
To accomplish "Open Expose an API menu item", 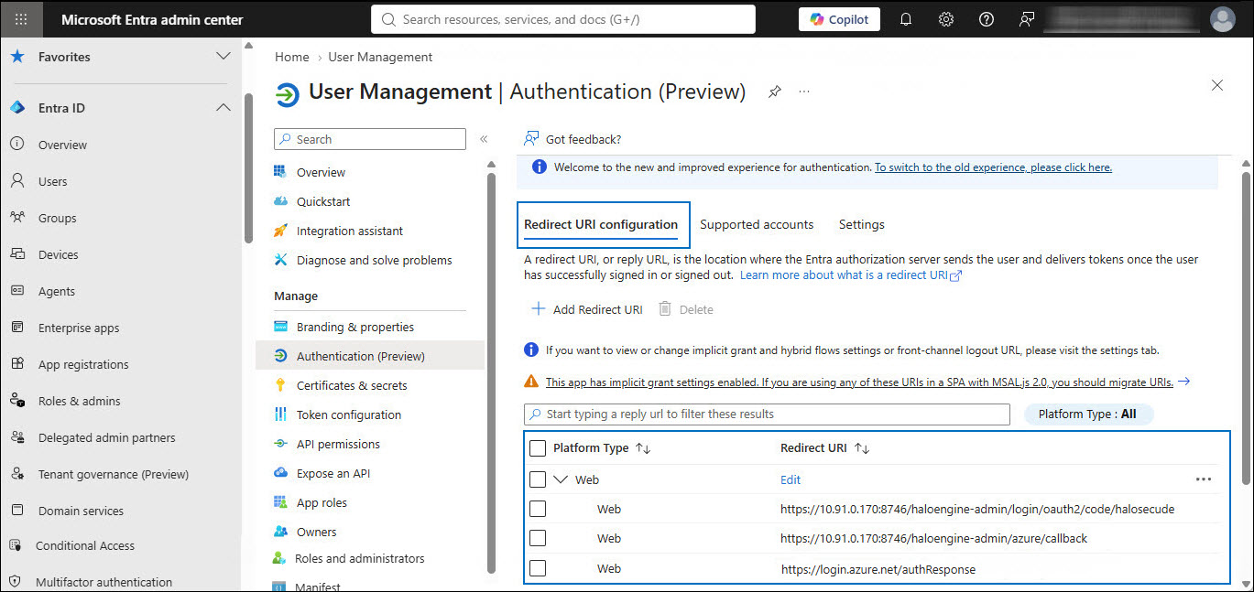I will point(333,473).
